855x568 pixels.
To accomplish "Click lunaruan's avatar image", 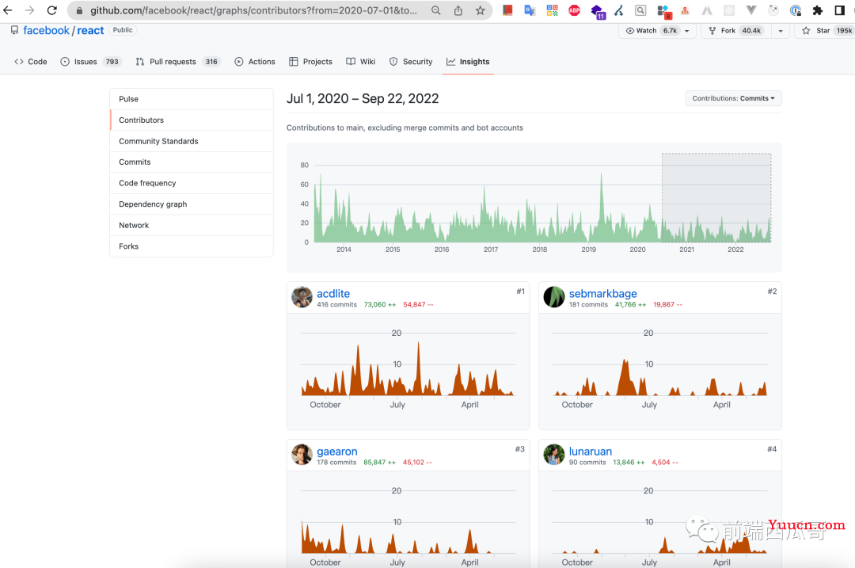I will pyautogui.click(x=554, y=455).
